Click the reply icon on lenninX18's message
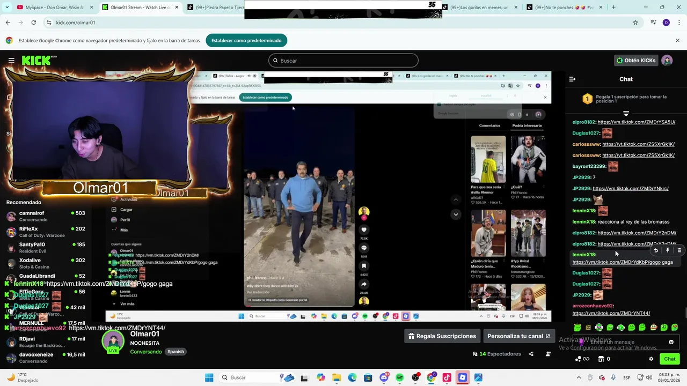 (655, 250)
